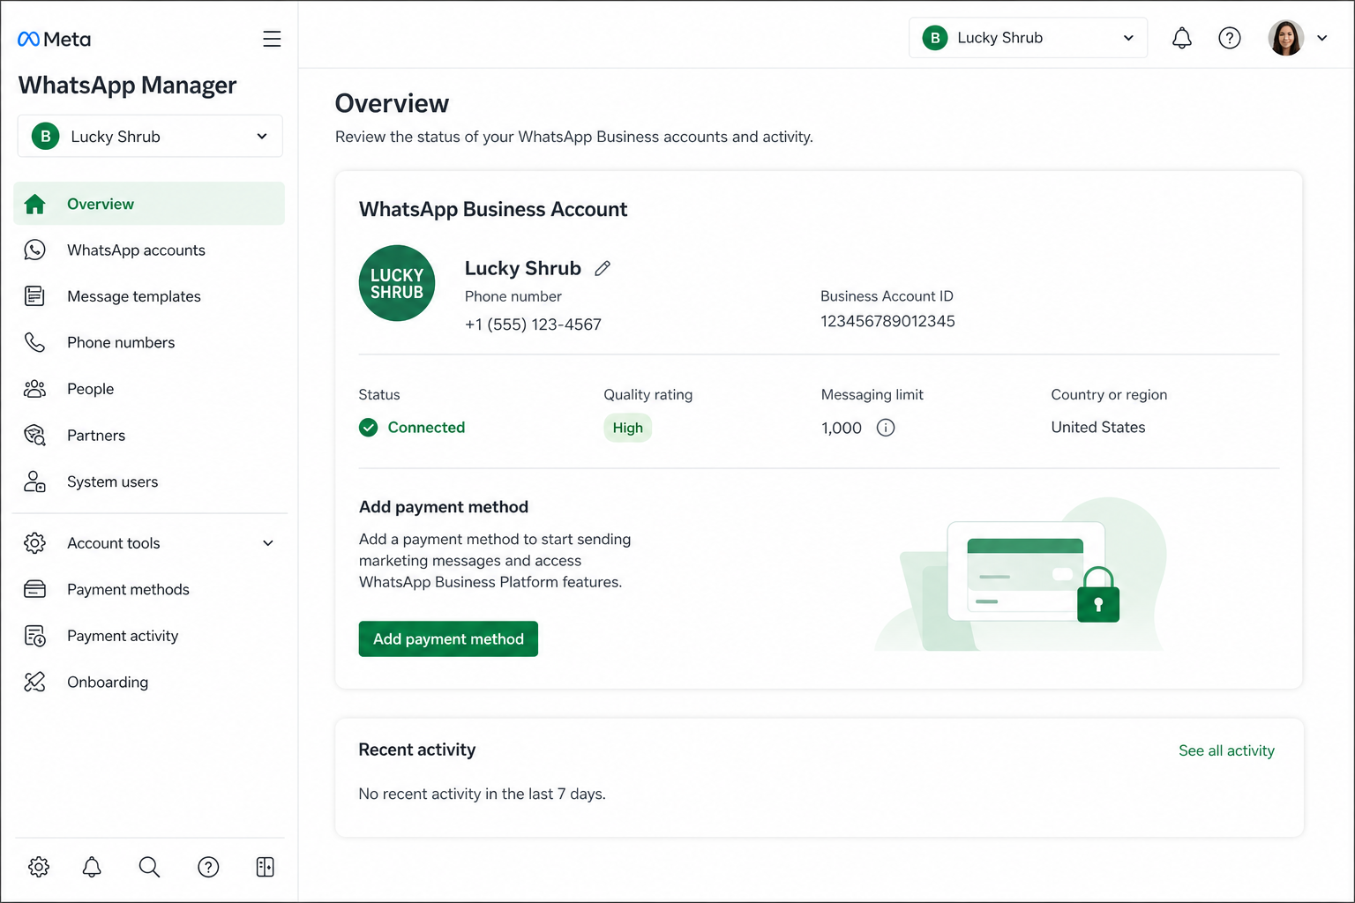This screenshot has width=1355, height=903.
Task: Open search magnifier in sidebar footer
Action: 149,867
